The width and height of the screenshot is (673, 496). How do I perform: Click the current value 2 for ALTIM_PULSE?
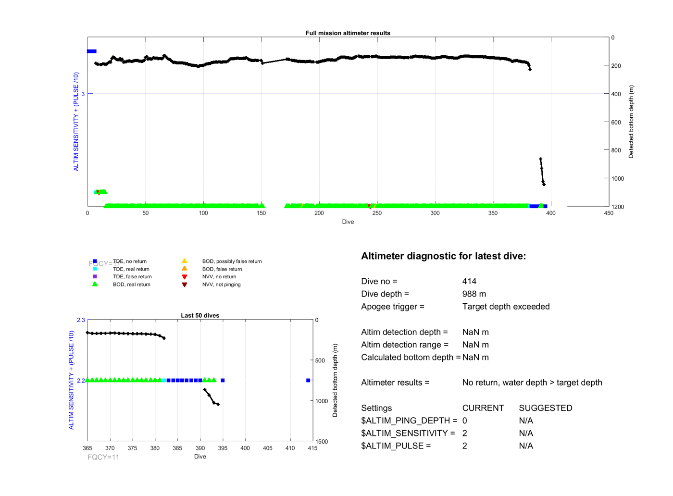click(465, 446)
